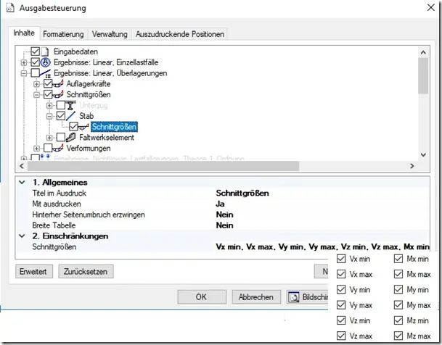Uncheck Ergebnisse Linear Einzellastfälle checkbox
This screenshot has height=345, width=442.
pyautogui.click(x=36, y=62)
